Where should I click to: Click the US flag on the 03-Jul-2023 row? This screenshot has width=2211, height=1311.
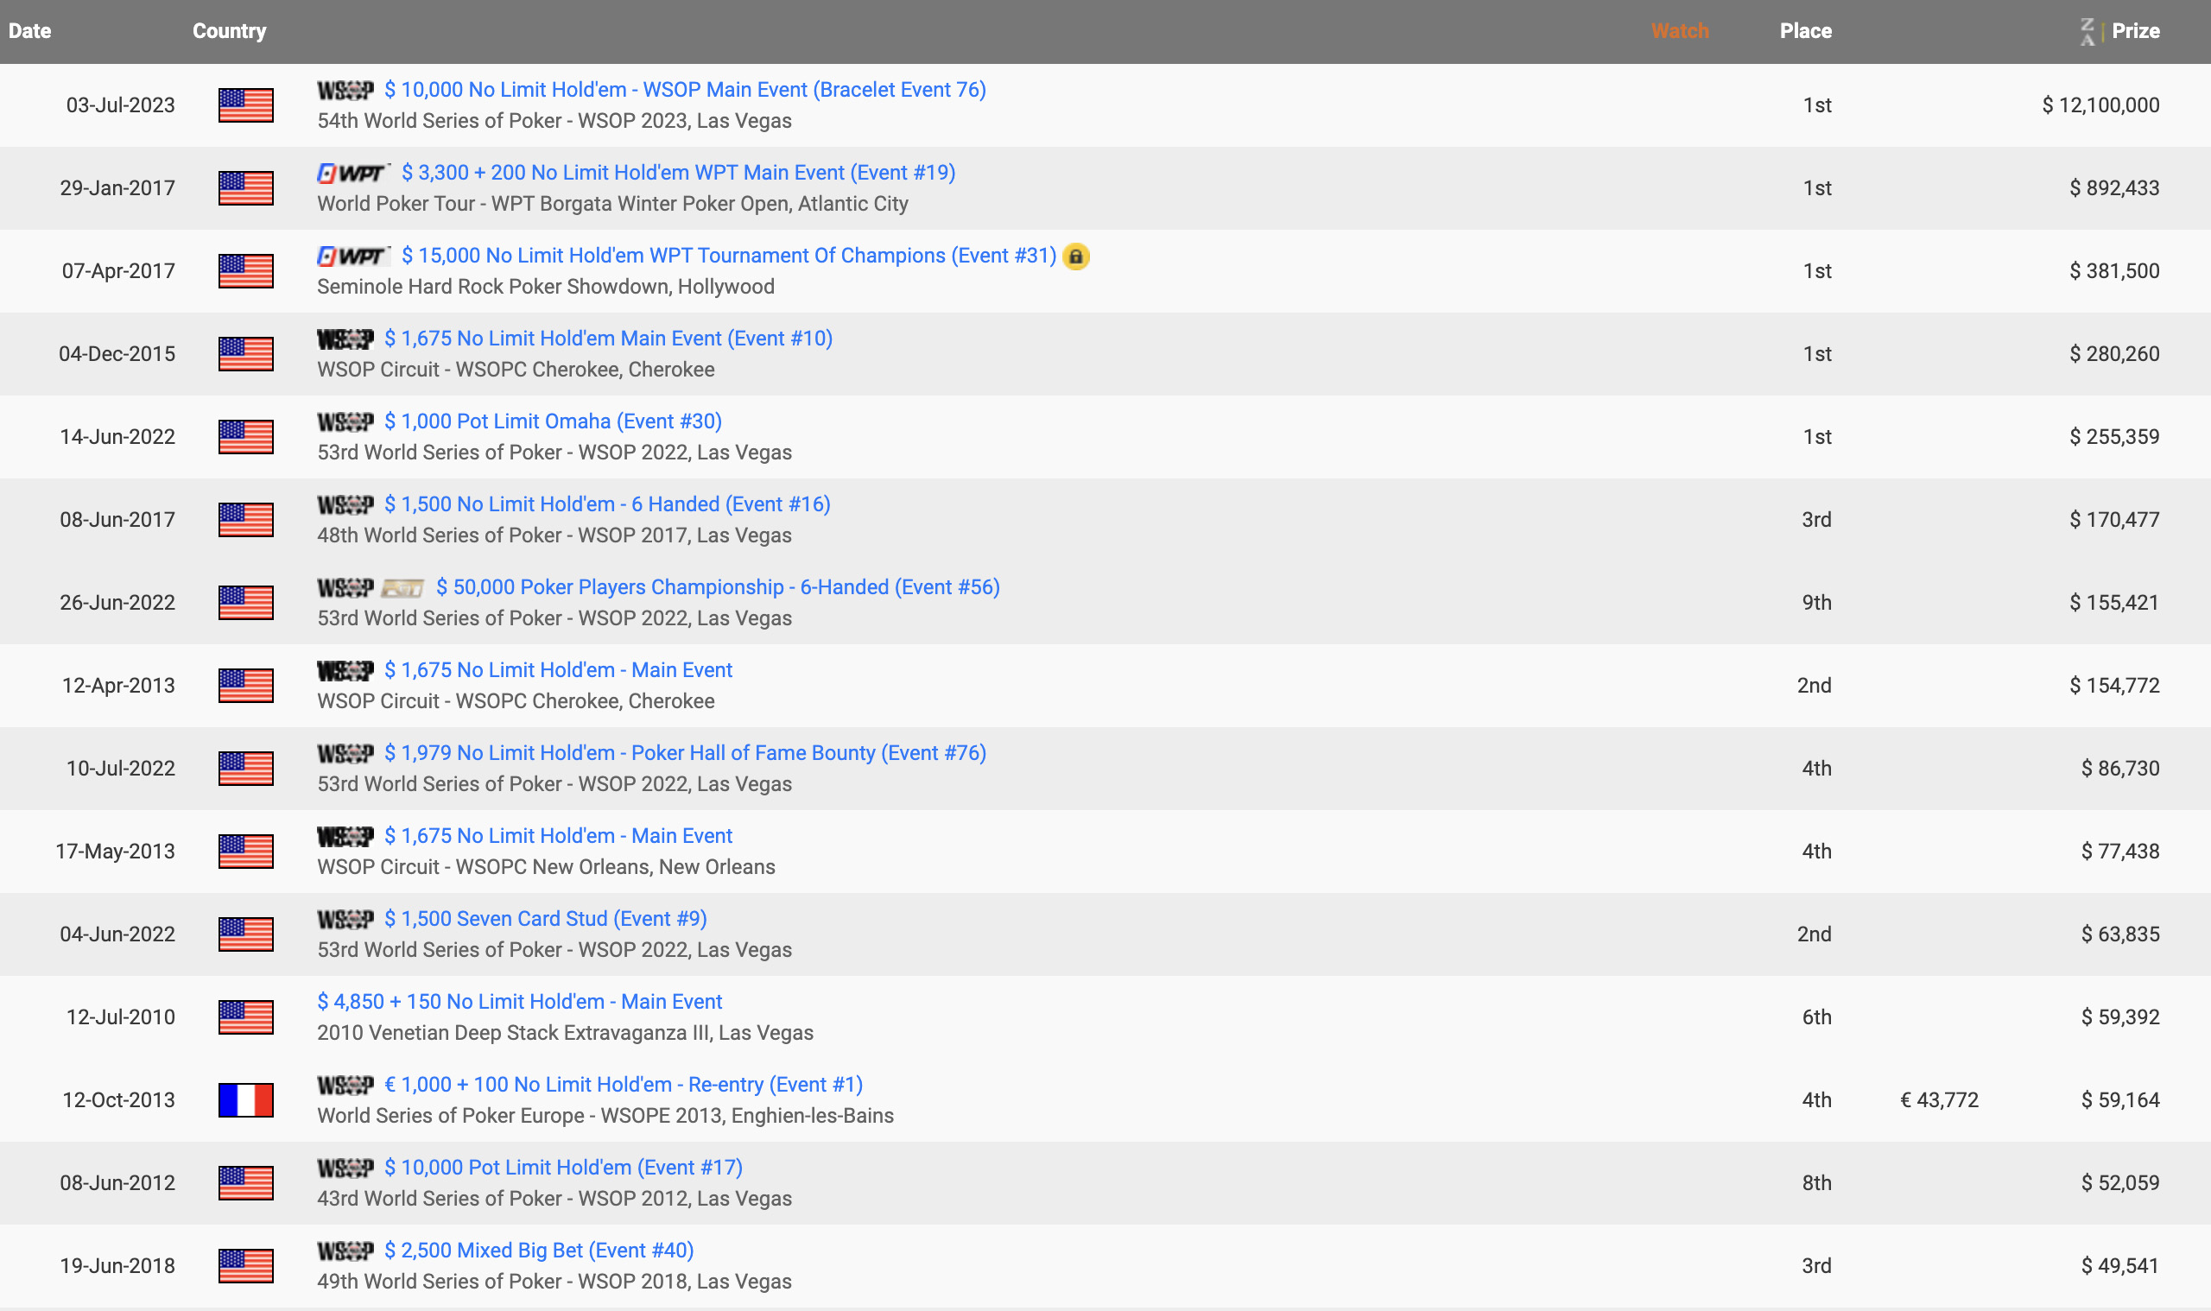pyautogui.click(x=245, y=105)
